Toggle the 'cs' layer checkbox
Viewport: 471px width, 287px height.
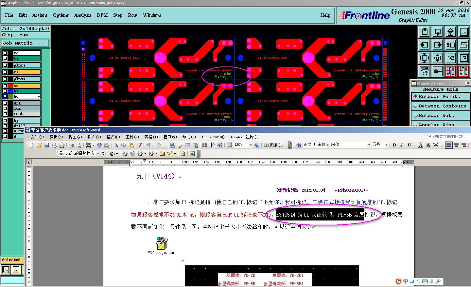point(5,72)
